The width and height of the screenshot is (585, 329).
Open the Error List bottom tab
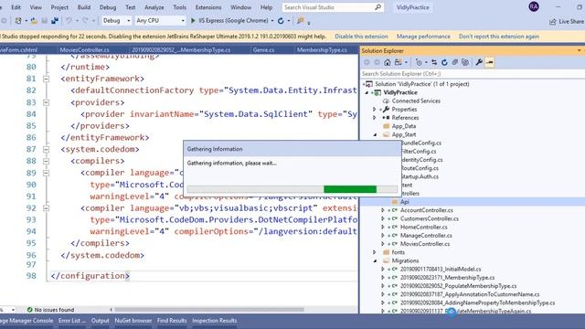(x=71, y=321)
